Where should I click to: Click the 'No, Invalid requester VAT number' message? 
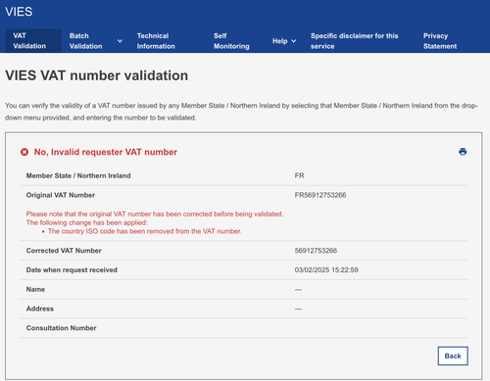point(106,152)
